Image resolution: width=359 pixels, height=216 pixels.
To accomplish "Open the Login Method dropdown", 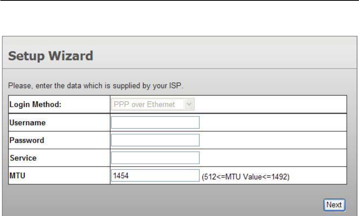I will (153, 104).
